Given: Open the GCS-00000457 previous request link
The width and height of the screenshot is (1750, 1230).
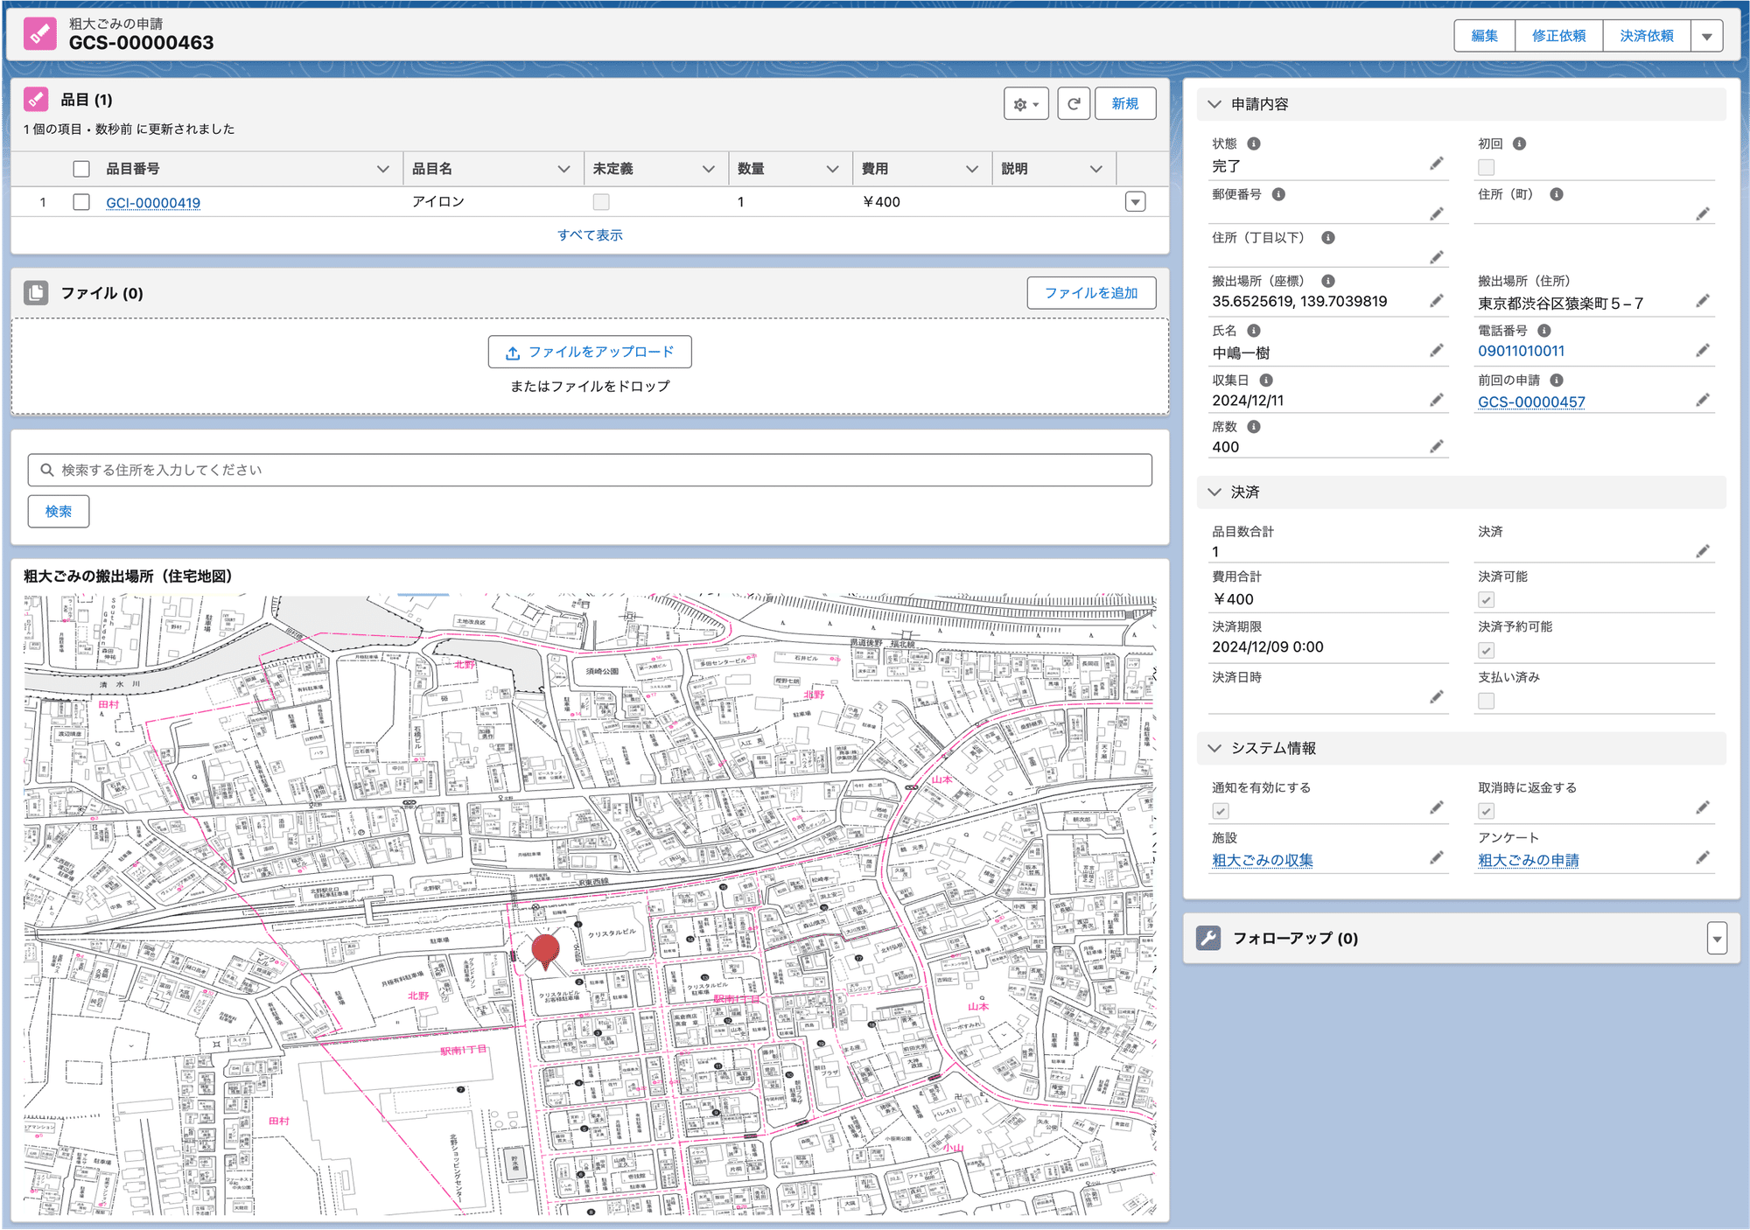Looking at the screenshot, I should point(1531,402).
